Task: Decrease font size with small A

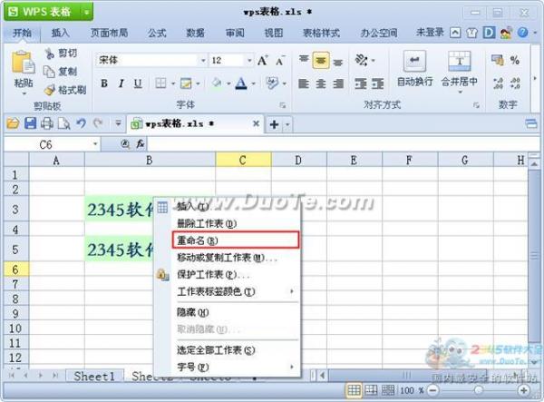Action: 280,61
